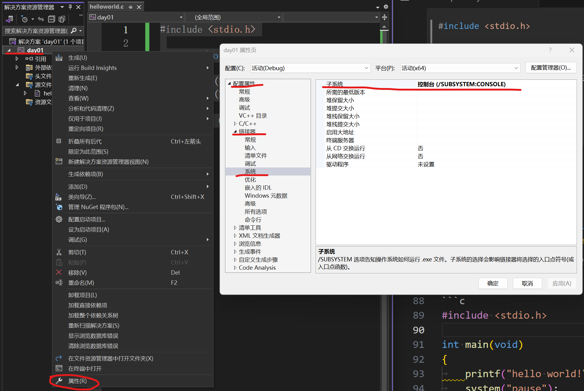This screenshot has height=391, width=584.
Task: Pin the helloworld.c tab
Action: coord(131,7)
